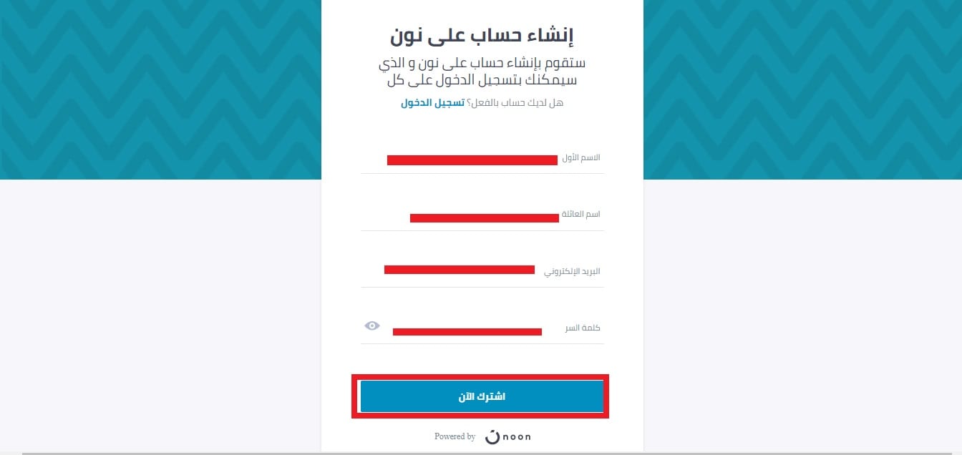The width and height of the screenshot is (962, 455).
Task: Focus the password input's redacted value
Action: 467,331
